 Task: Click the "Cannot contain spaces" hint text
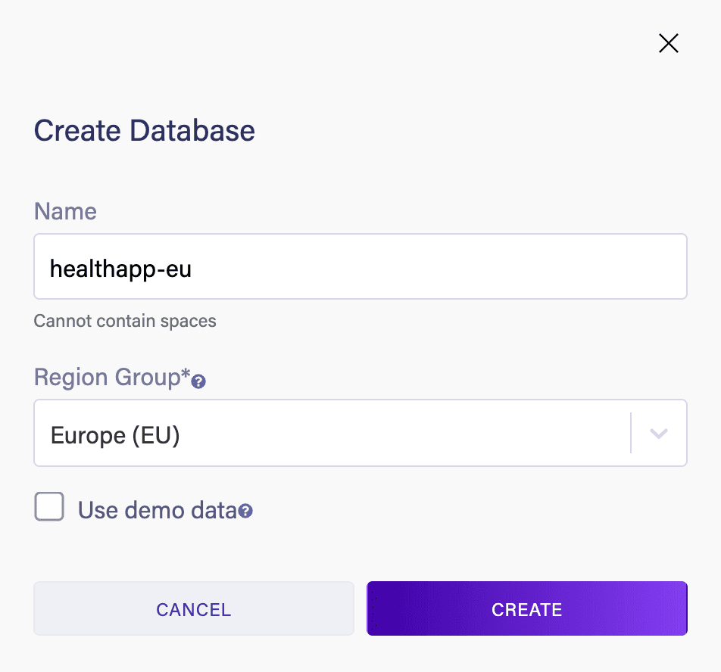[x=125, y=321]
